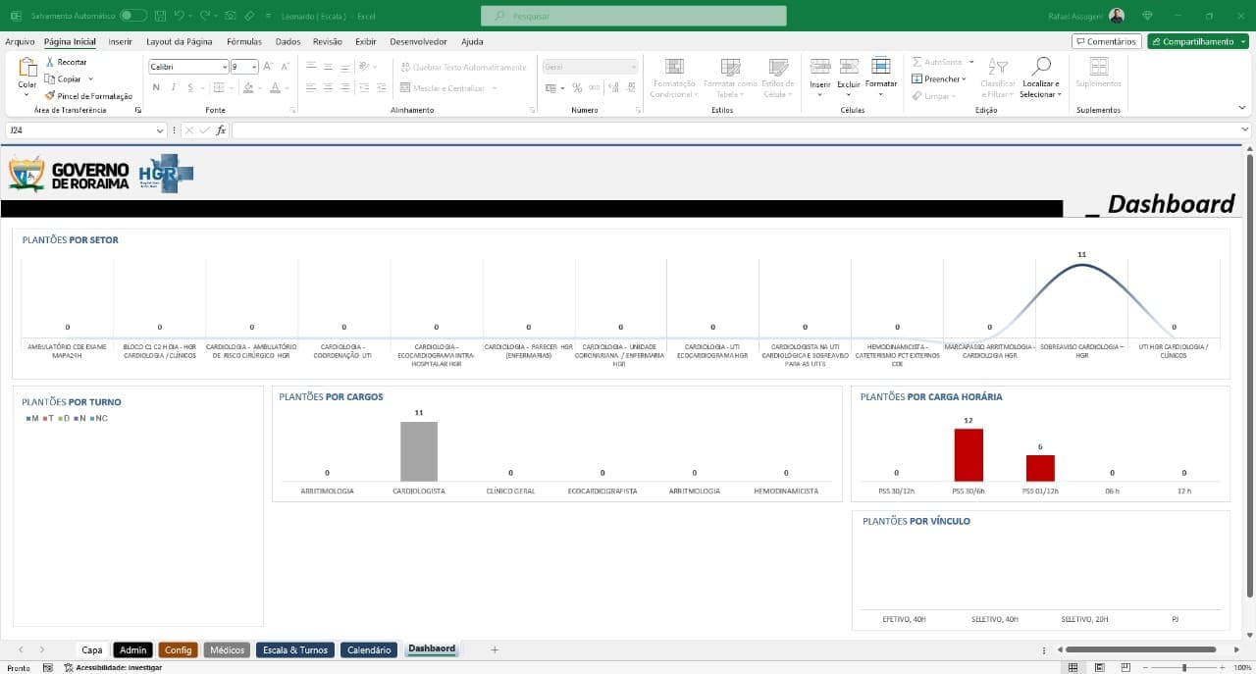Click the borders icon in Fonte group

click(x=218, y=87)
